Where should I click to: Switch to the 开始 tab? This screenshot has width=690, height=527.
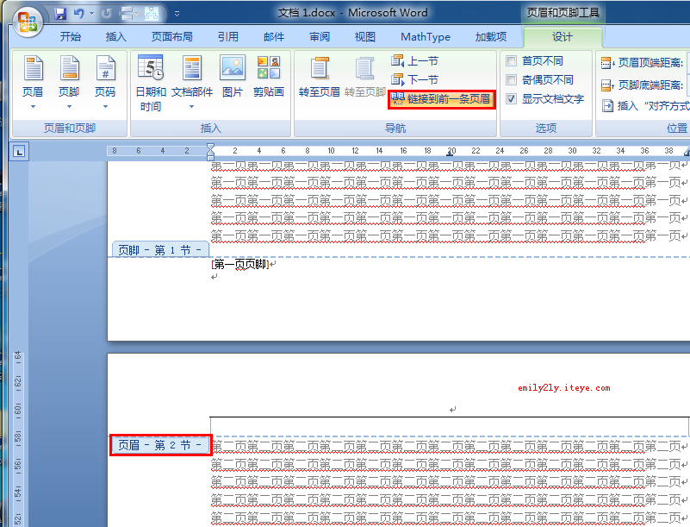pos(71,36)
